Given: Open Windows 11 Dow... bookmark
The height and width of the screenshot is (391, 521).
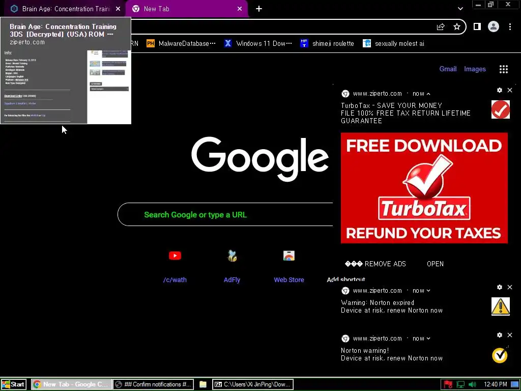Looking at the screenshot, I should coord(258,44).
